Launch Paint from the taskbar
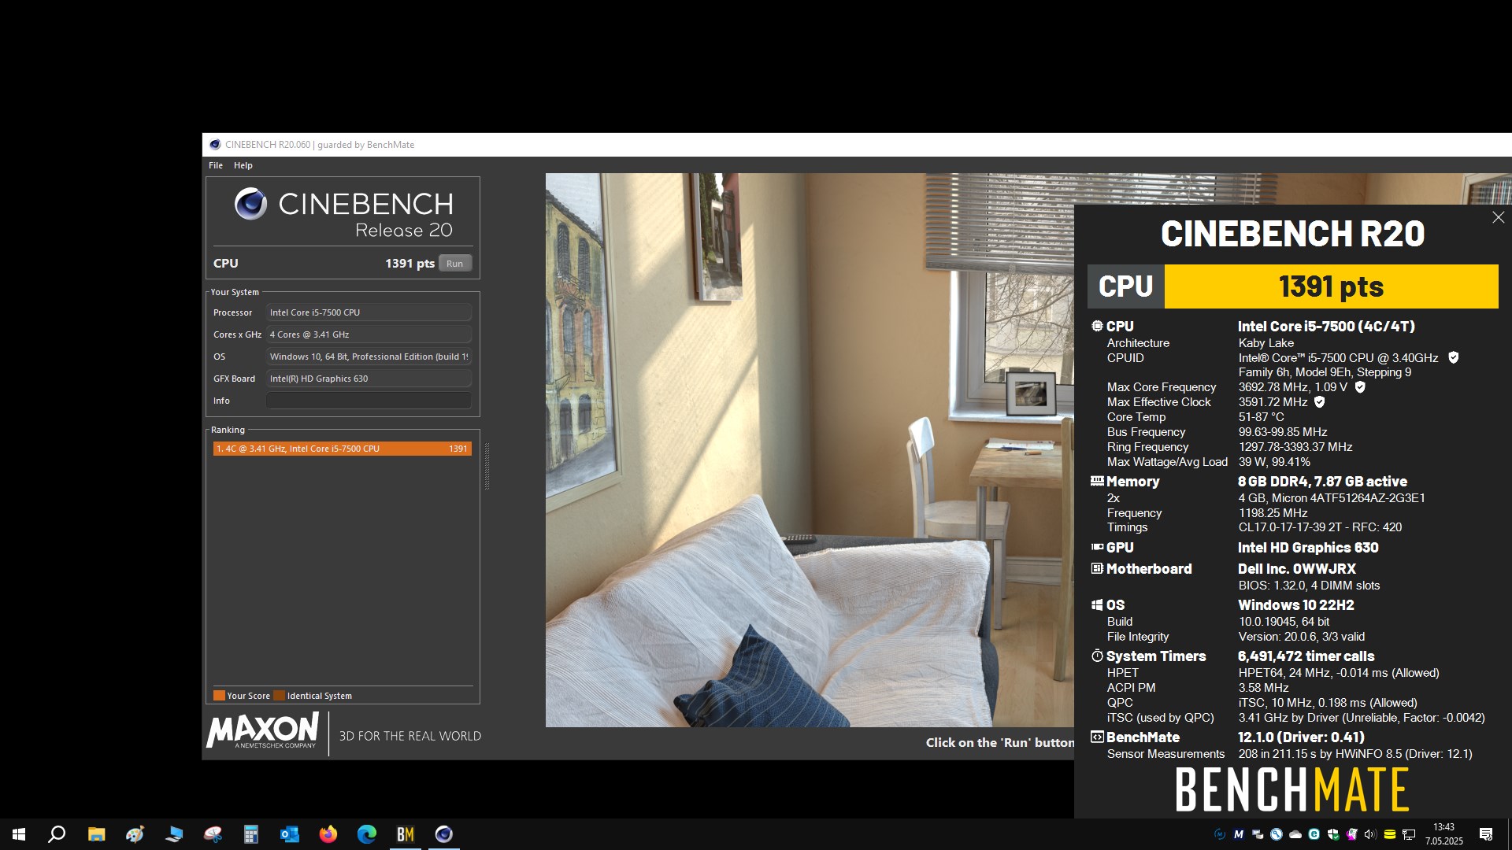 [x=135, y=834]
